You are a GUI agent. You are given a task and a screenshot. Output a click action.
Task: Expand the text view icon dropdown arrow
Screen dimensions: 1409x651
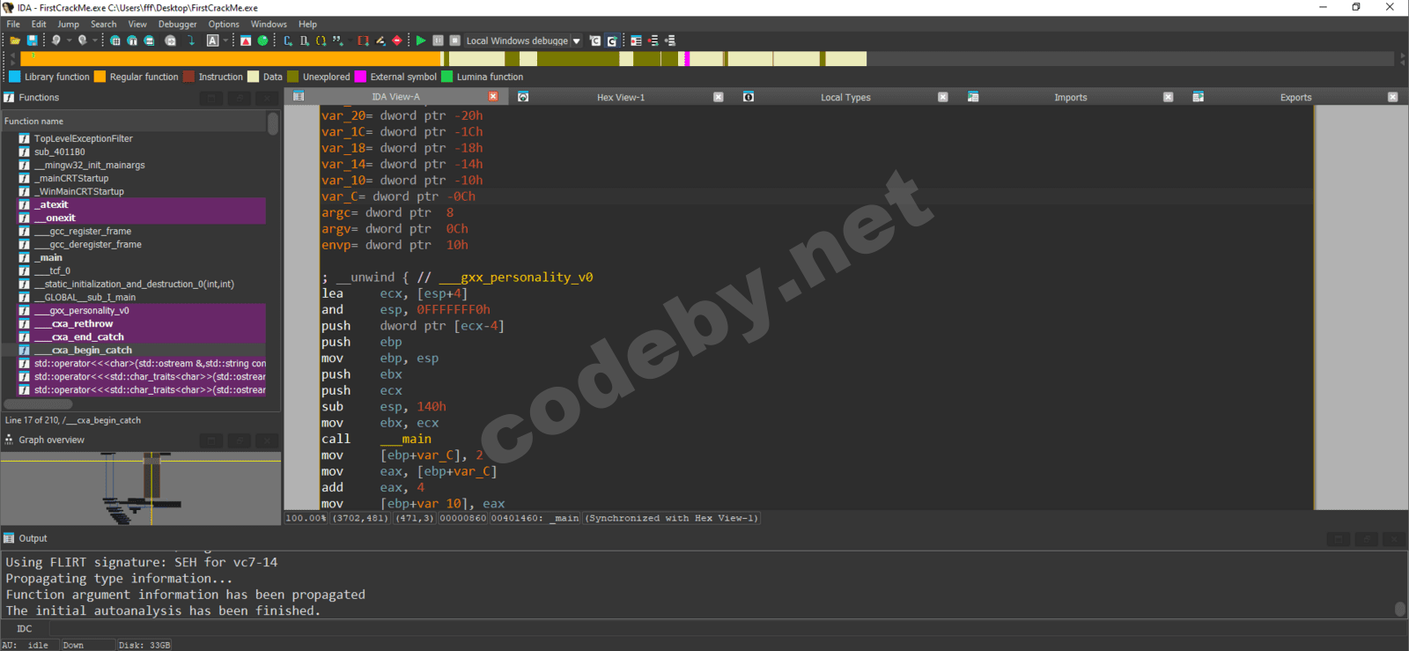(225, 41)
